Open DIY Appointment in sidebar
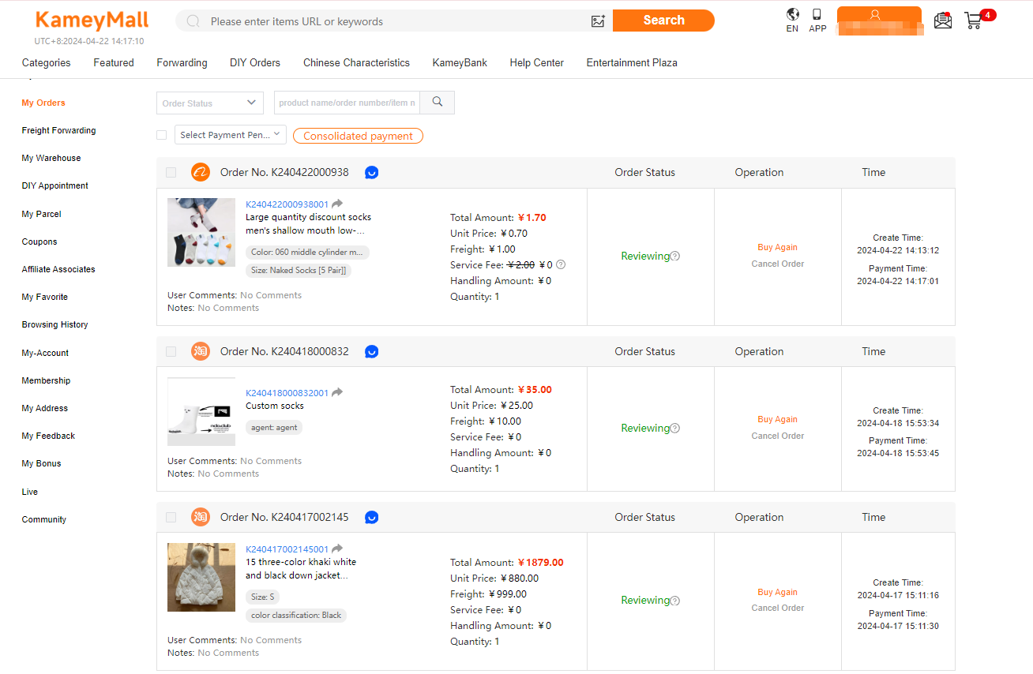 (55, 185)
